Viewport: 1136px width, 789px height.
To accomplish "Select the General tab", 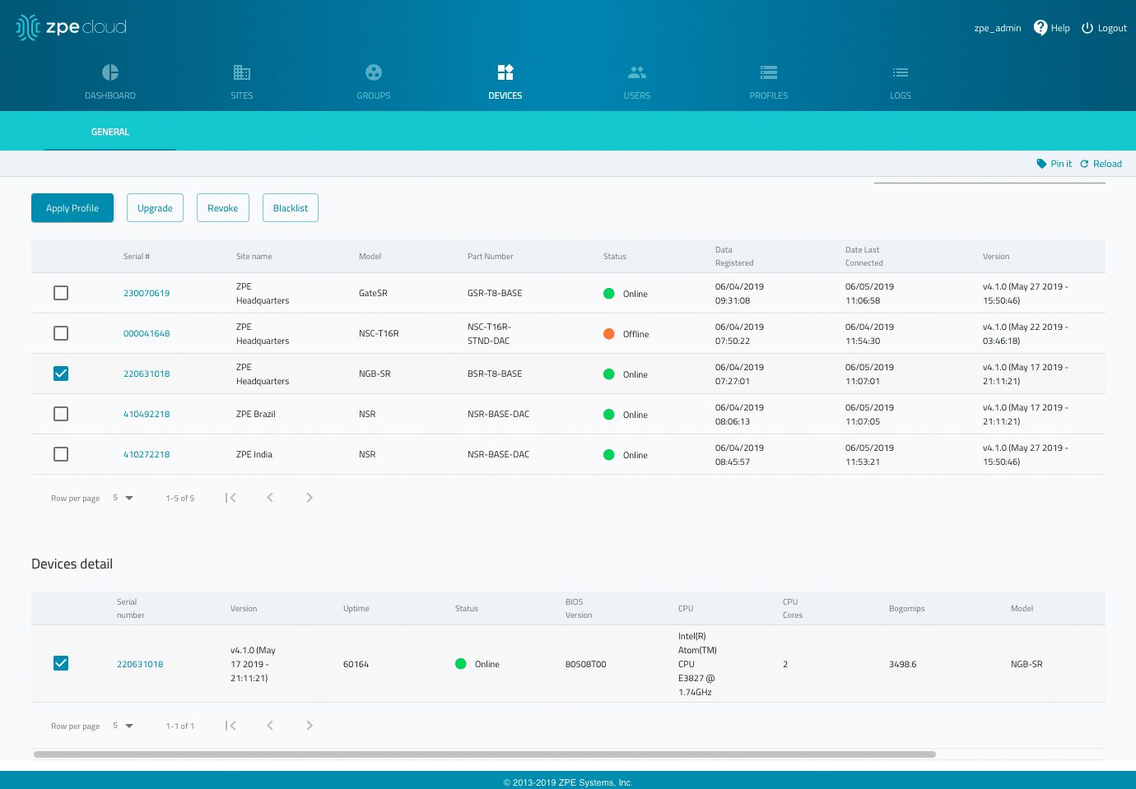I will 110,132.
